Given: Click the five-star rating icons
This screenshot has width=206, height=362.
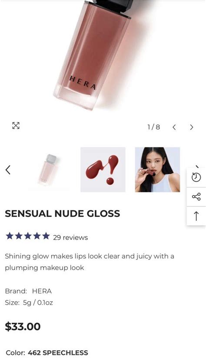Looking at the screenshot, I should coord(28,236).
